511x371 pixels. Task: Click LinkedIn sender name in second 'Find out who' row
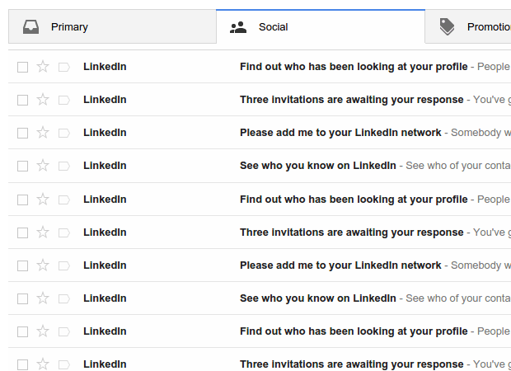click(105, 199)
